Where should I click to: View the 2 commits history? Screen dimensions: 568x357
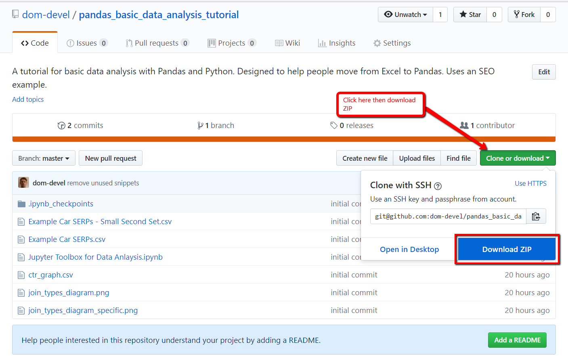80,126
